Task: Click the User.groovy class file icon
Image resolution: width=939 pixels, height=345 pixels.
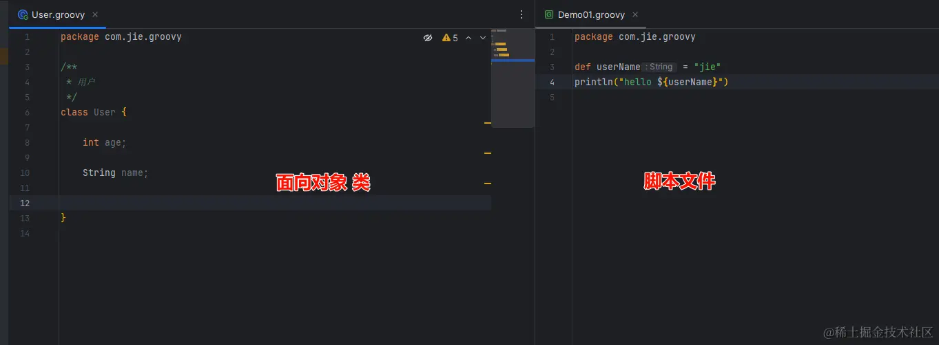Action: pos(23,14)
